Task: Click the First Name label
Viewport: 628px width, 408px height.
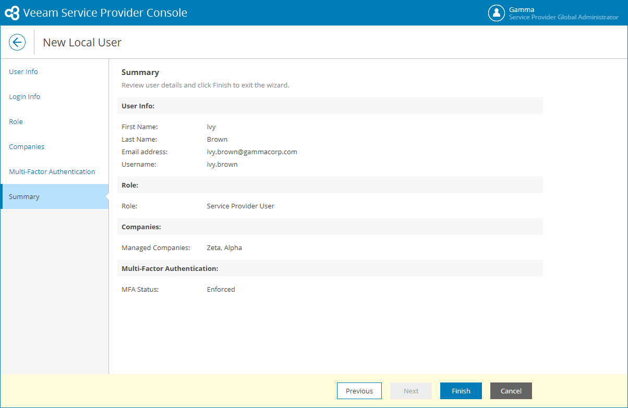Action: click(x=140, y=127)
